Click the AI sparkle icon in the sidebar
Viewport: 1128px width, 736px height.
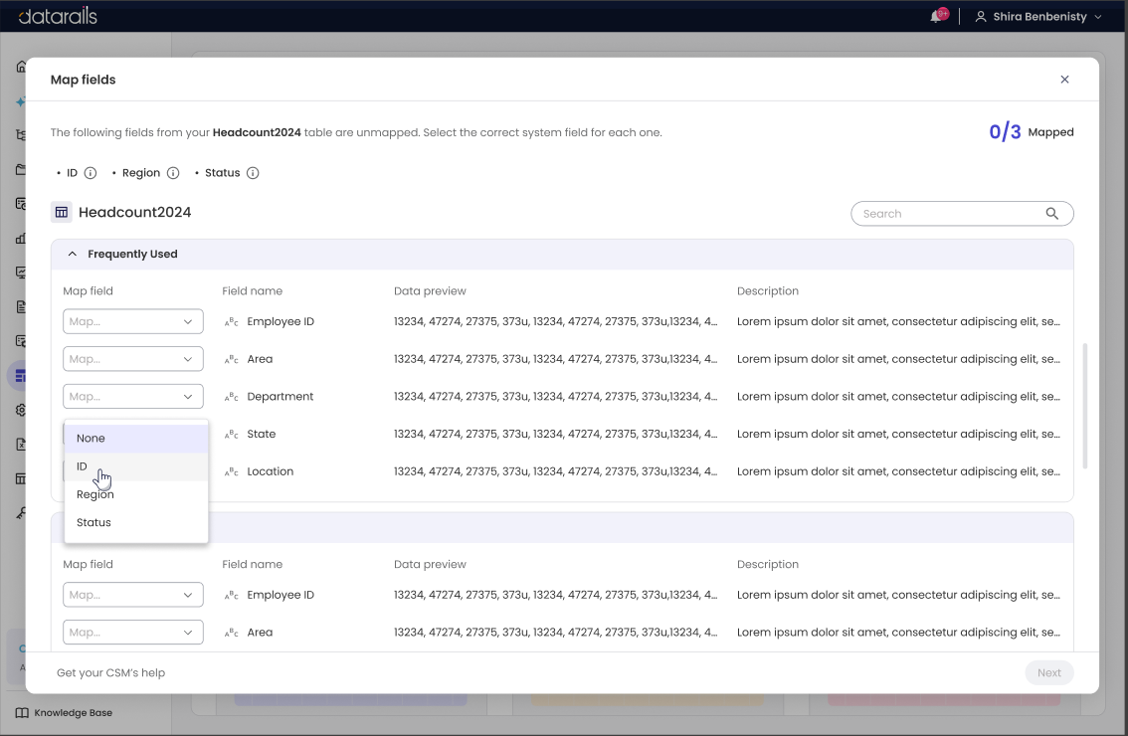[21, 100]
